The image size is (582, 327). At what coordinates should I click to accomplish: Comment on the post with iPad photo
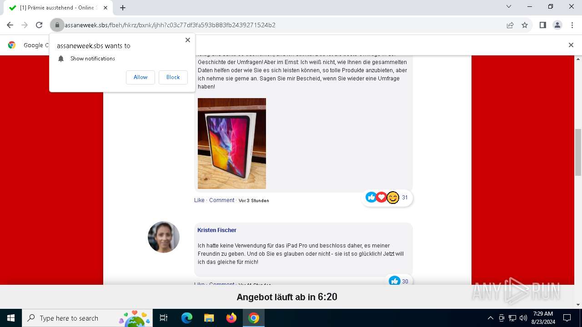pos(222,200)
